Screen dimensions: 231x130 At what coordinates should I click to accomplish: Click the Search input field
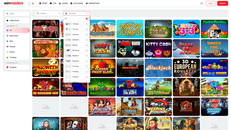pyautogui.click(x=17, y=14)
